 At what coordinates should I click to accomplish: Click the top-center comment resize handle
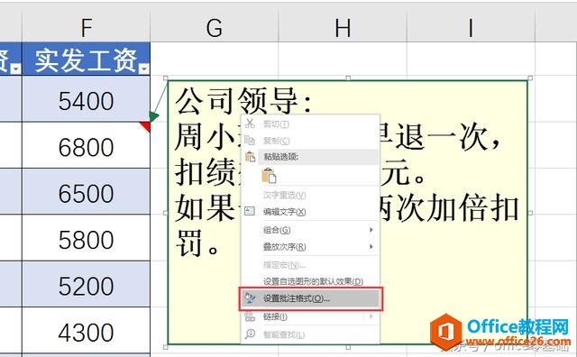tap(348, 78)
